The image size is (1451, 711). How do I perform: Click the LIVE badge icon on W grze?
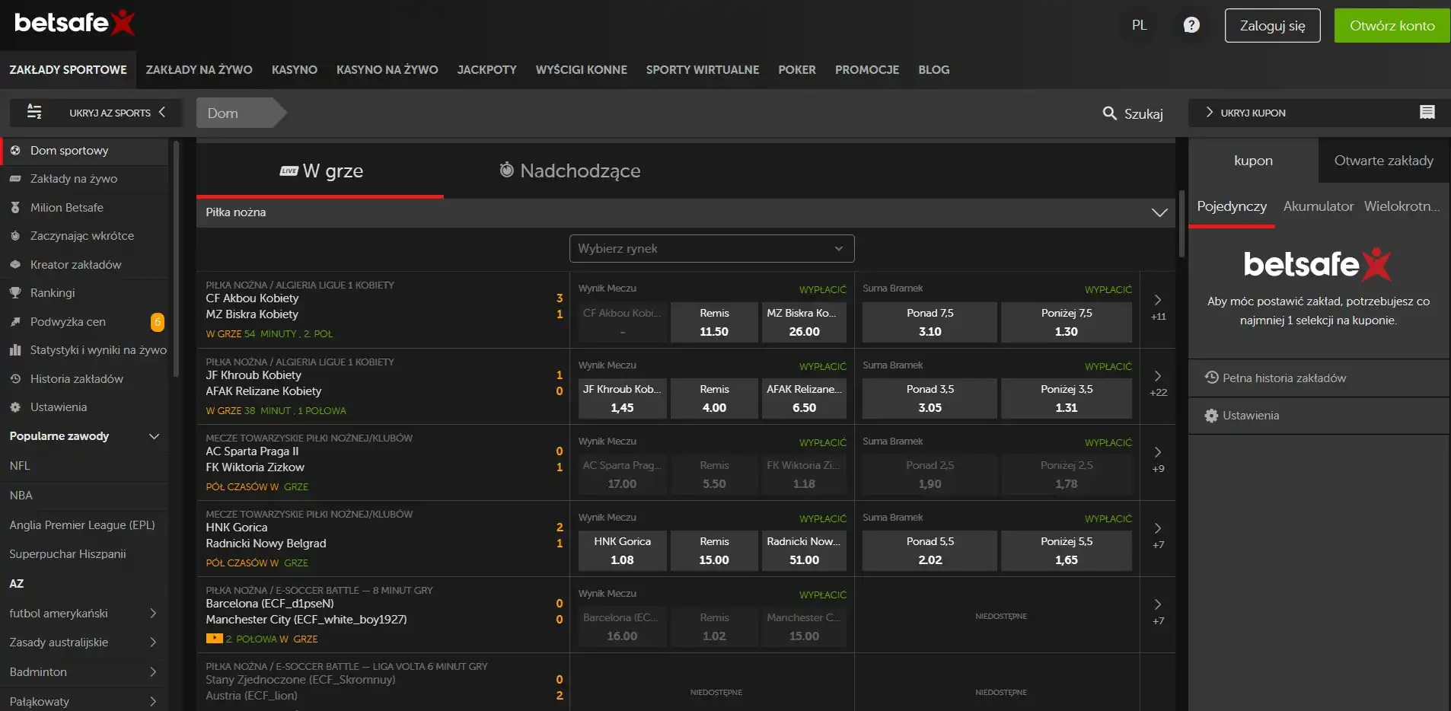[289, 171]
